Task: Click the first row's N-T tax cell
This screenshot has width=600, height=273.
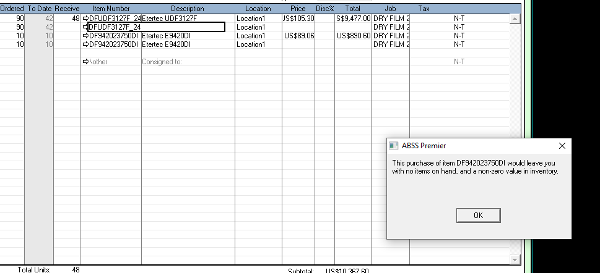Action: tap(459, 19)
